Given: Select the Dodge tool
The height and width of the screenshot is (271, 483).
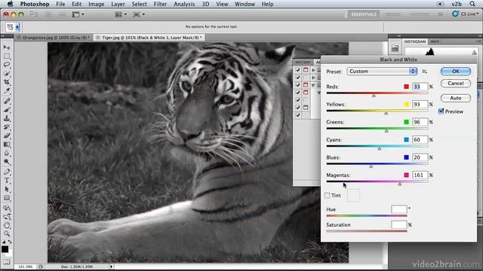Looking at the screenshot, I should click(x=7, y=161).
